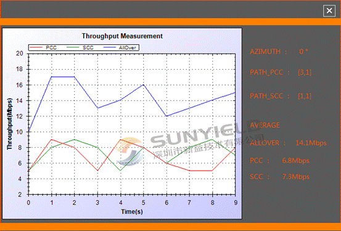Click the Throughput(Mbps) y-axis label
Viewport: 341px width, 231px height.
pos(9,124)
